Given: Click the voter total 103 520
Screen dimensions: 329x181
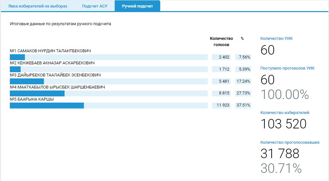Looking at the screenshot, I should tap(283, 124).
